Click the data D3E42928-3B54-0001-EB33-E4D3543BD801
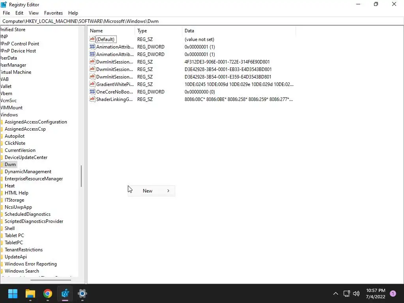This screenshot has width=404, height=303. (228, 69)
